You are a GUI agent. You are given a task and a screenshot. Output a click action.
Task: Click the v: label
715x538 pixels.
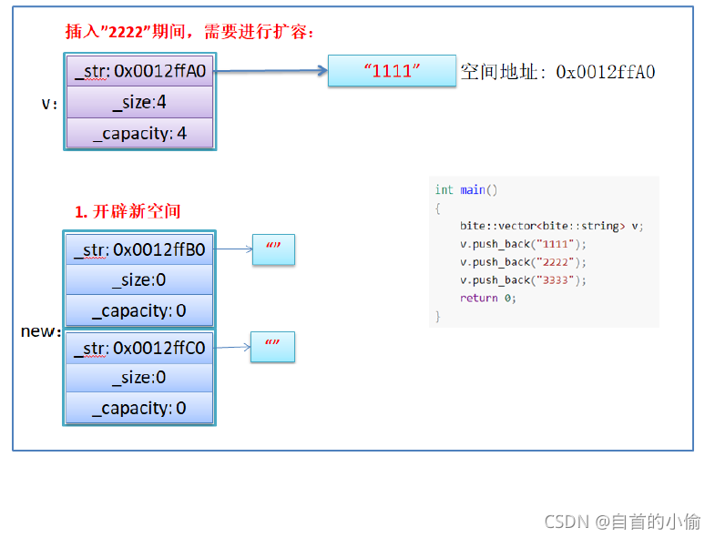tap(49, 104)
